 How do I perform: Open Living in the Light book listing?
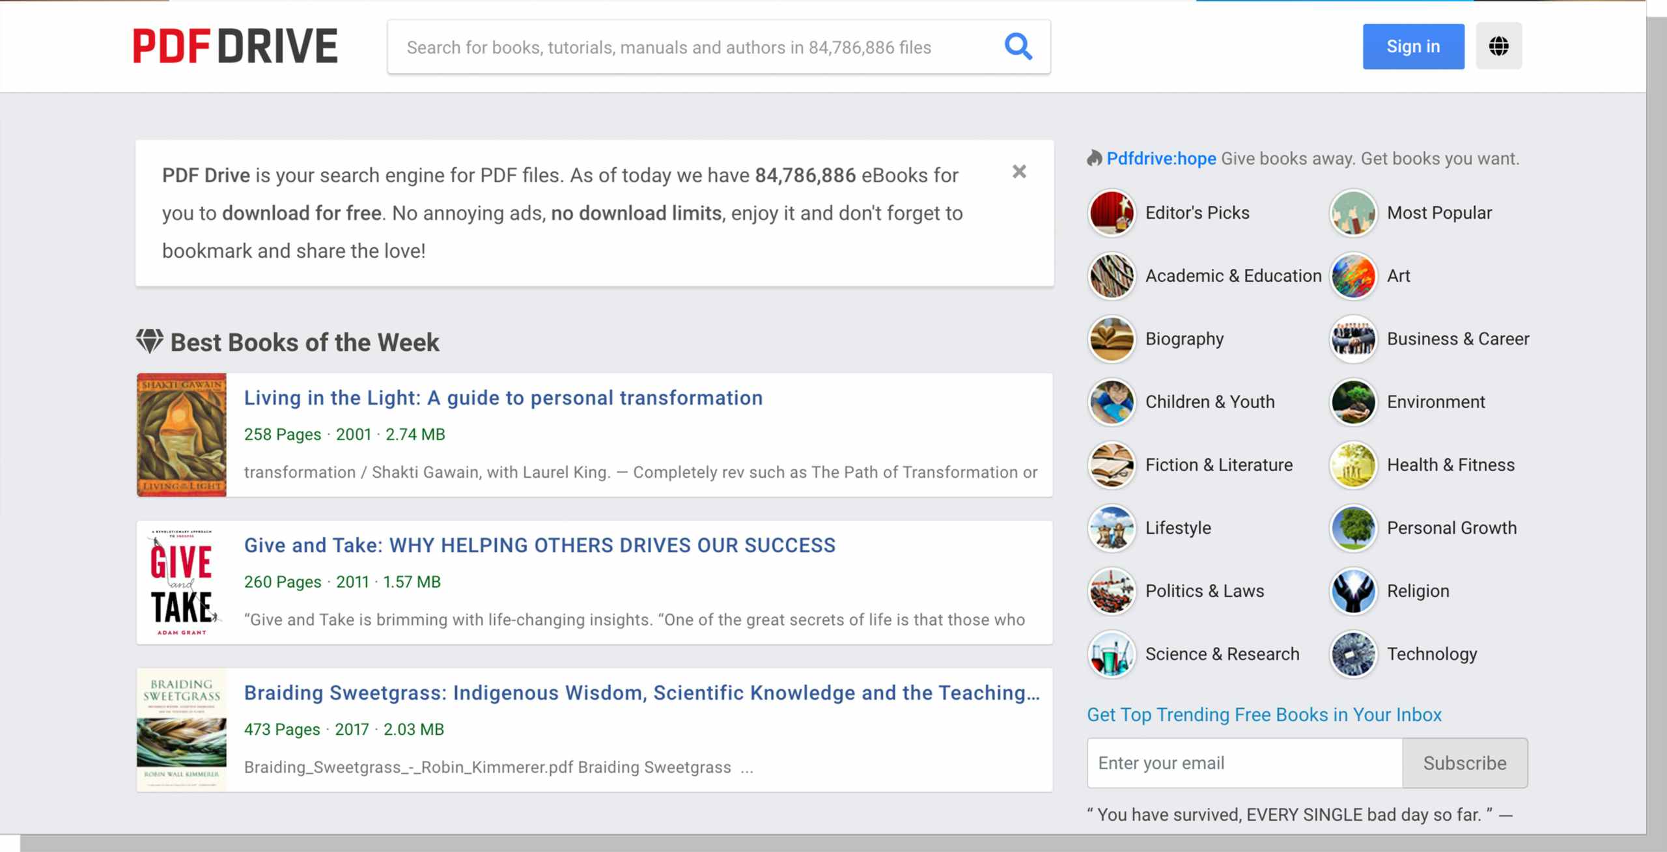[504, 398]
